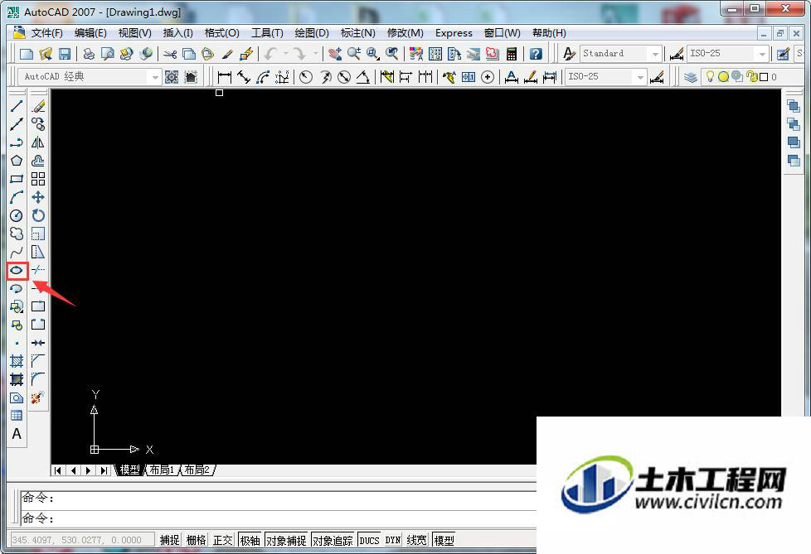This screenshot has width=811, height=554.
Task: Toggle 正交 ortho mode
Action: 223,540
